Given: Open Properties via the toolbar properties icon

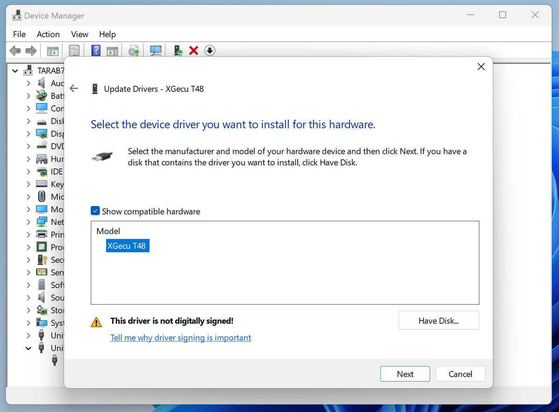Looking at the screenshot, I should [74, 50].
